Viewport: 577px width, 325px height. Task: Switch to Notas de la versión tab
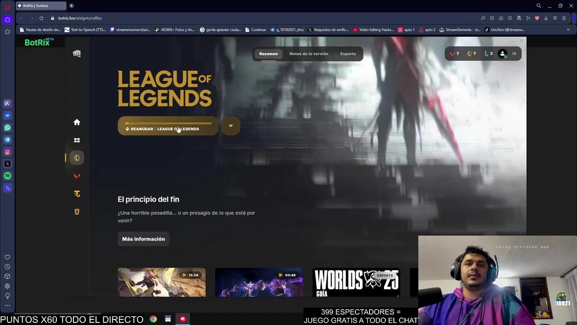tap(309, 54)
